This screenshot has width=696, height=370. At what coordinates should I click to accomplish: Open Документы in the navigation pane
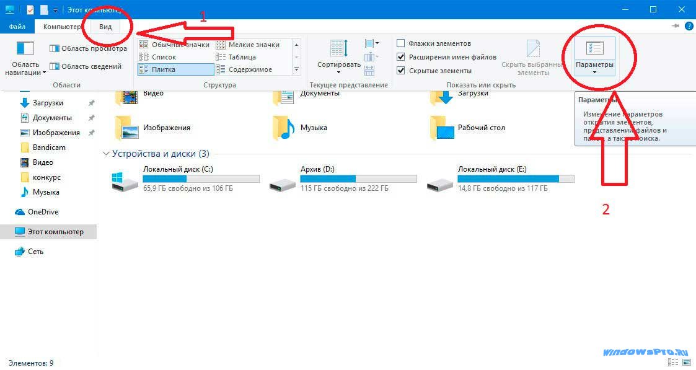tap(52, 118)
